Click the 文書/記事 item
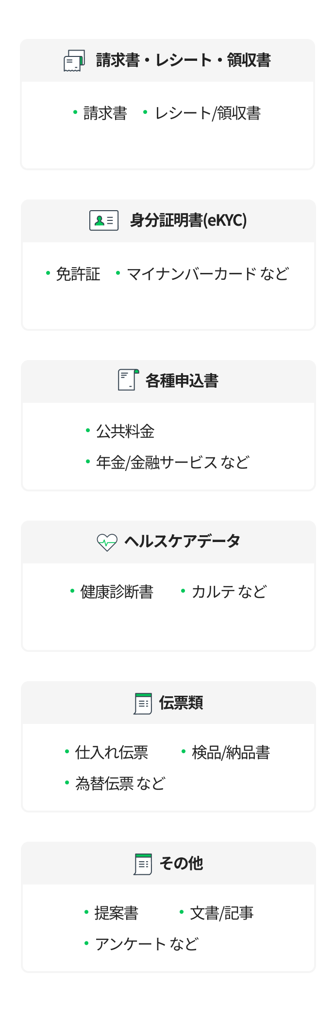 point(221,913)
